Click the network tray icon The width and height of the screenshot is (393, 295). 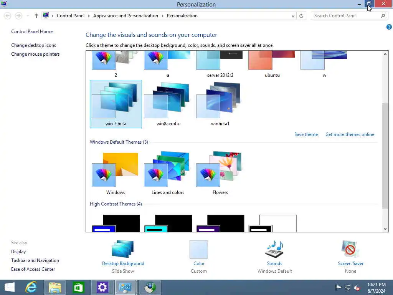(348, 287)
